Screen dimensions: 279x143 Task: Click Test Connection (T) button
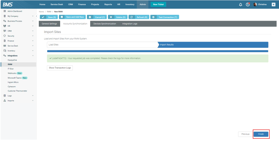click(165, 17)
